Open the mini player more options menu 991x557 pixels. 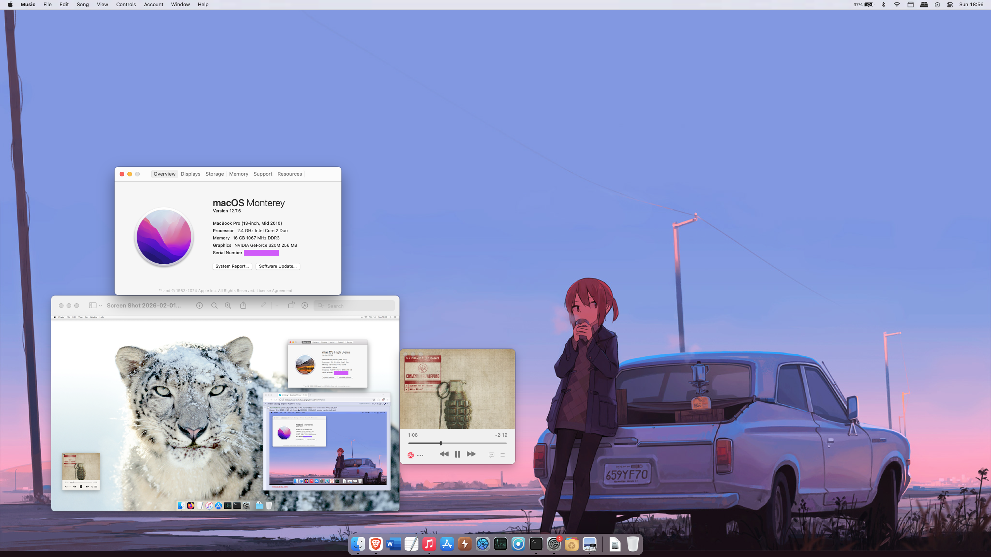pos(420,455)
